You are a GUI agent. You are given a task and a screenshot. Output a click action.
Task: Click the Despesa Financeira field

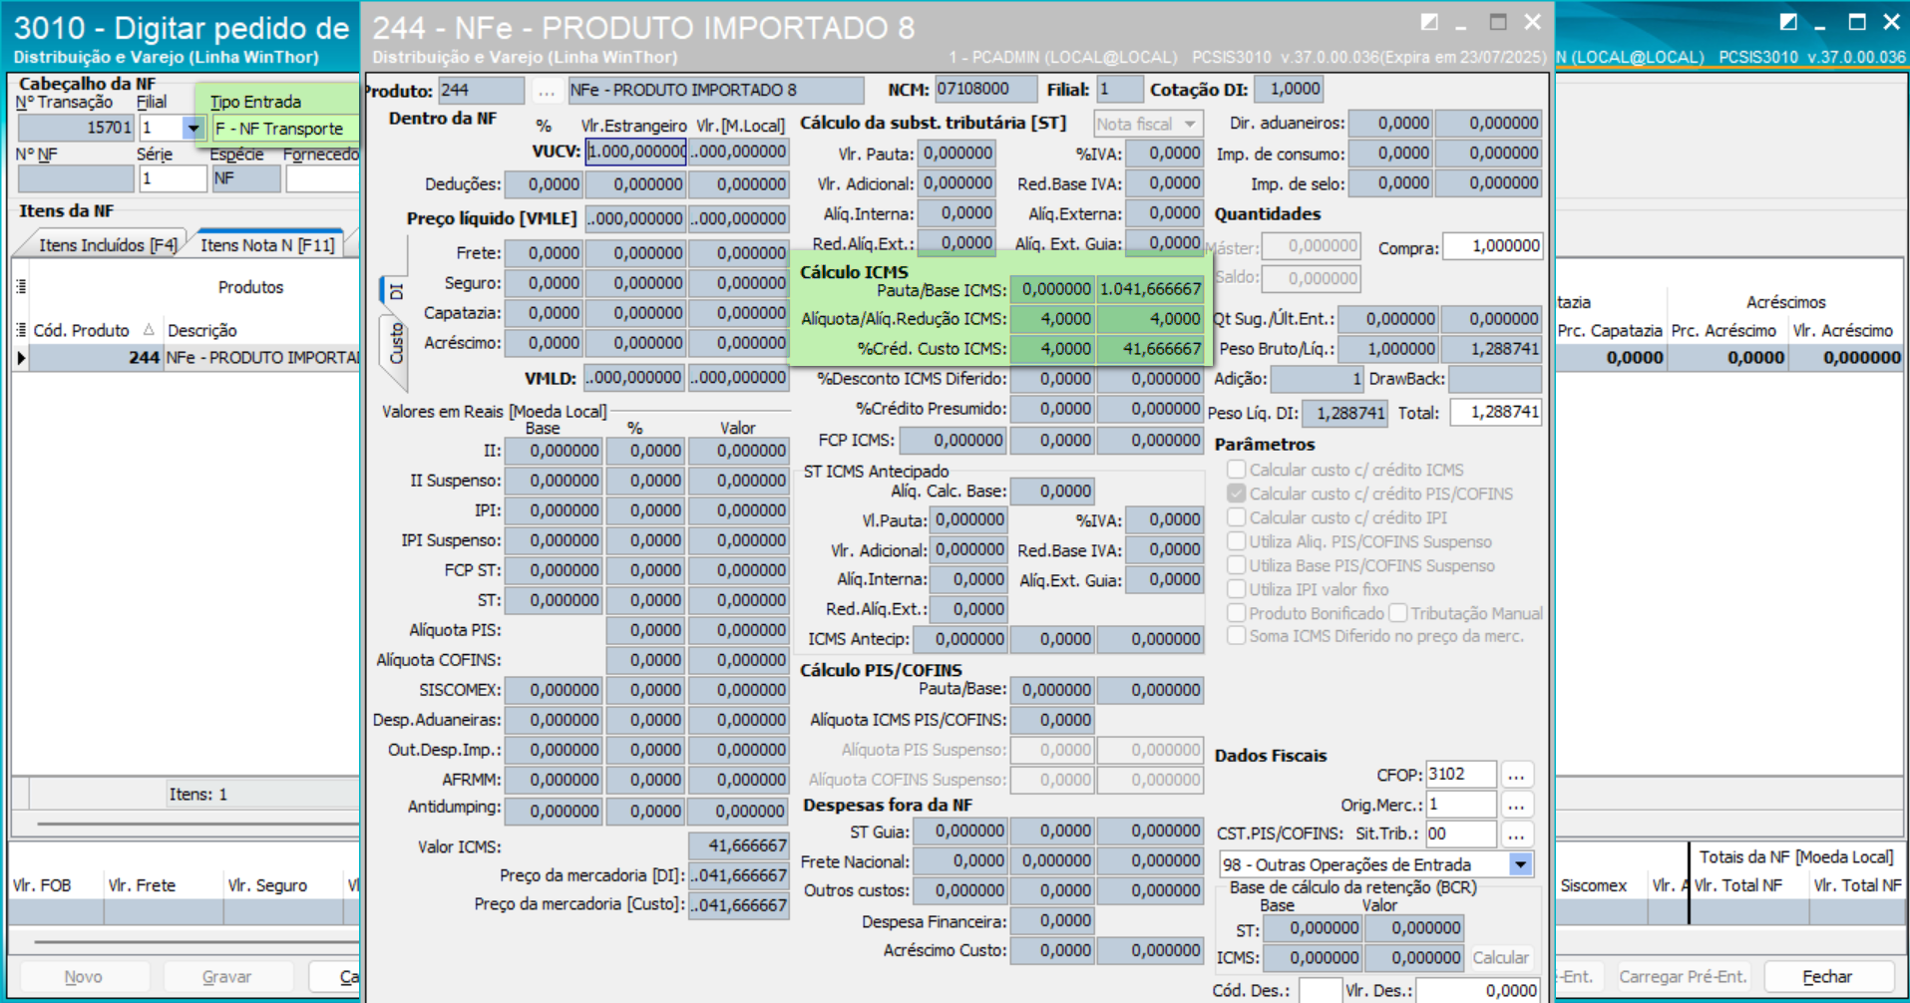point(1052,921)
